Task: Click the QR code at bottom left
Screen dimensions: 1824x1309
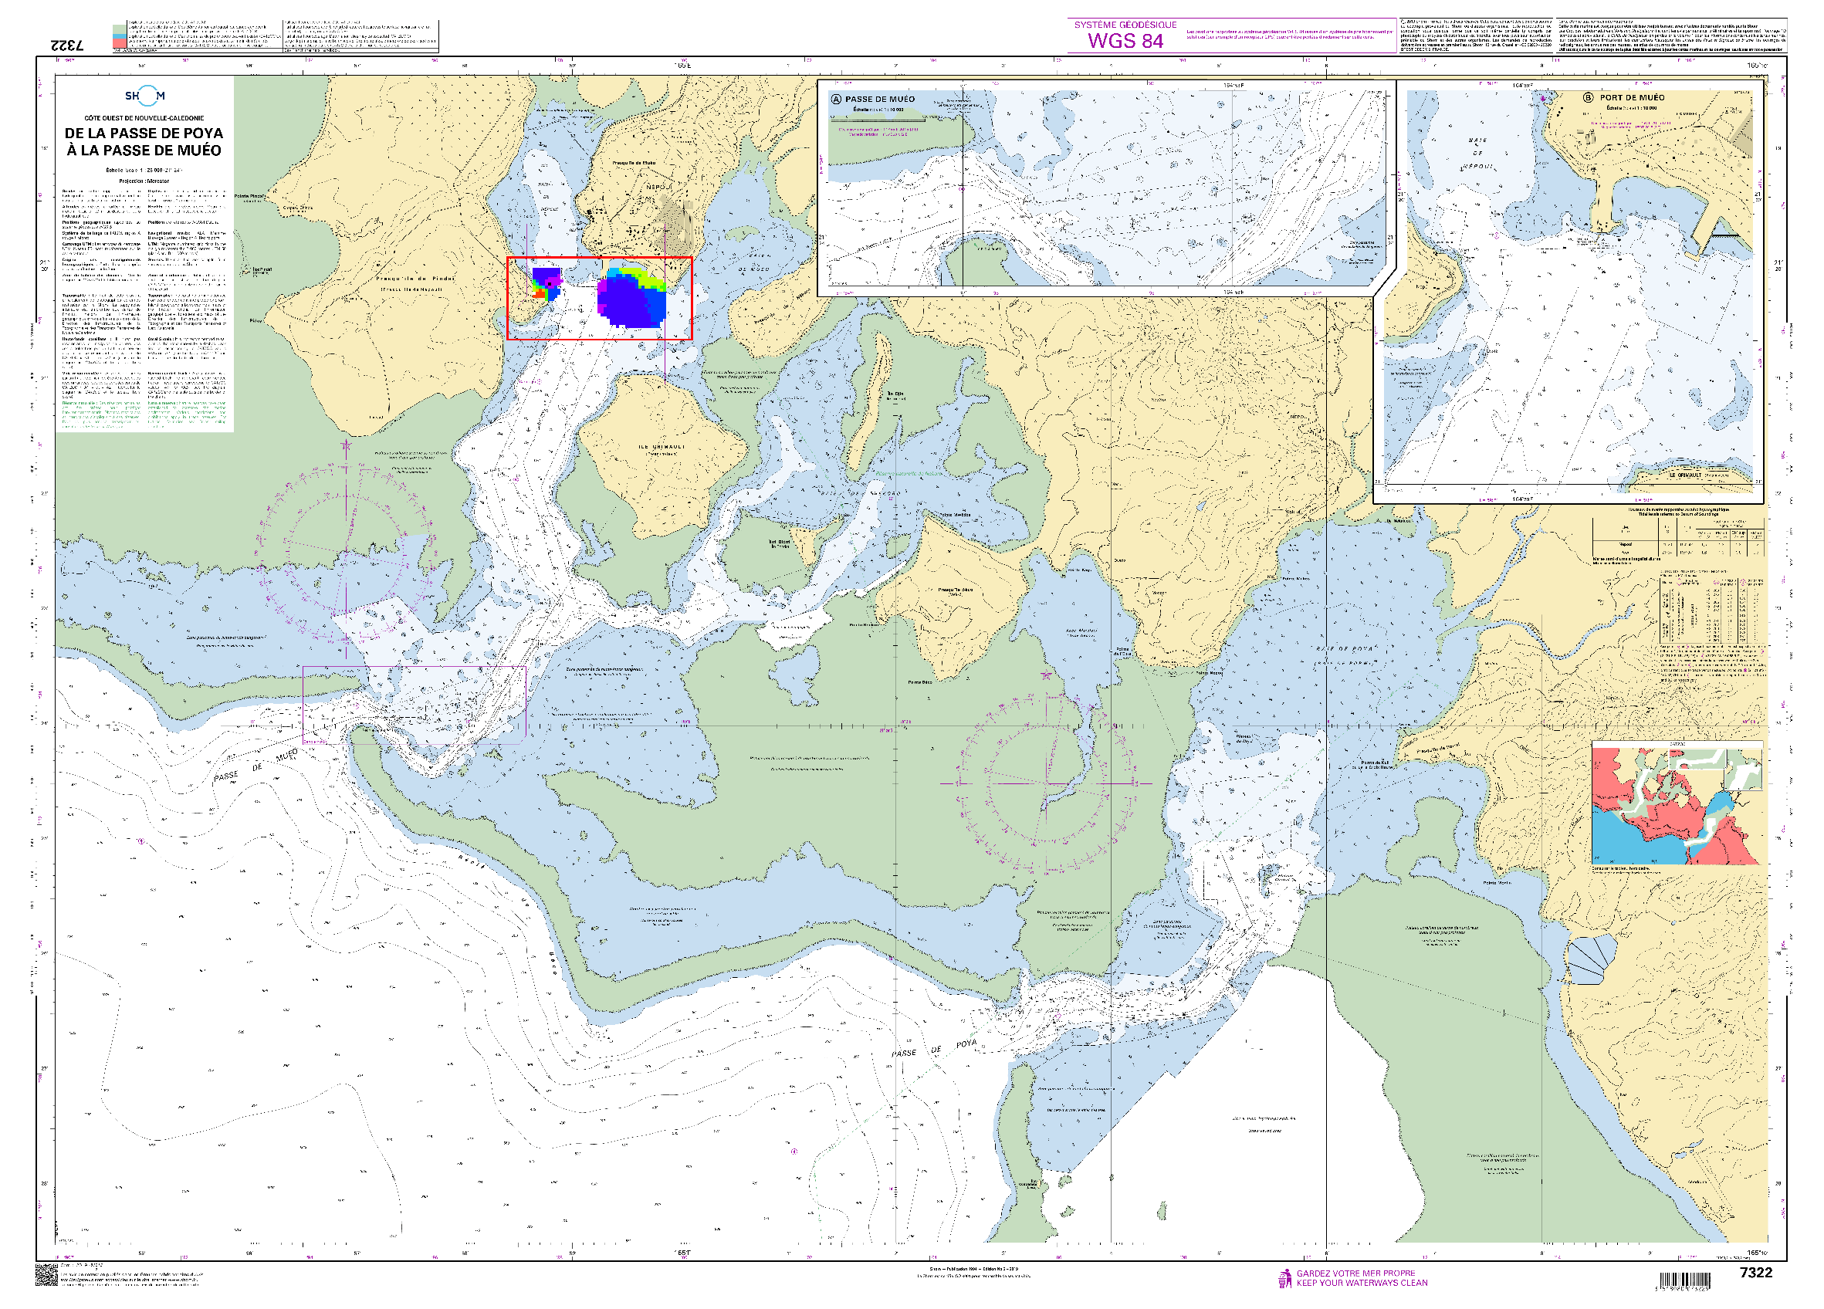Action: pyautogui.click(x=46, y=1275)
